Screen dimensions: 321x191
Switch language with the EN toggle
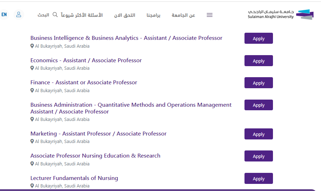[x=4, y=15]
